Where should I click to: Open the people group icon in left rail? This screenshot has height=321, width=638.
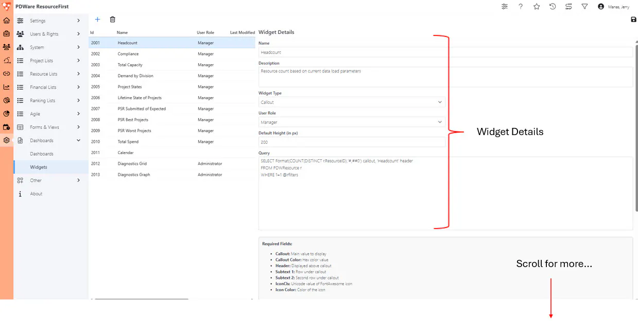6,47
